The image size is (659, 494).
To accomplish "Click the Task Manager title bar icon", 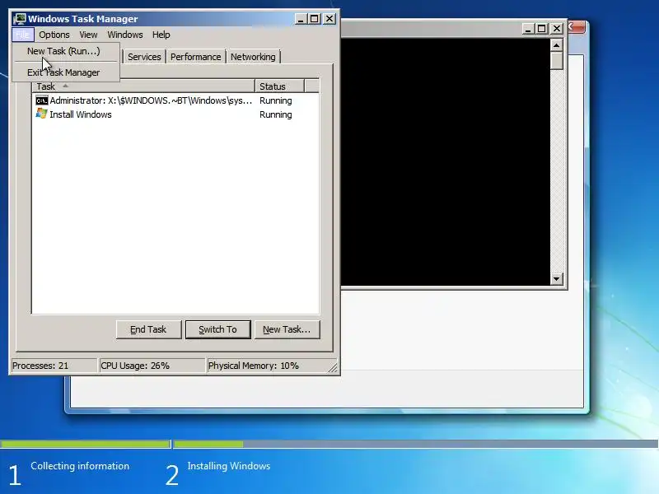I will point(19,19).
